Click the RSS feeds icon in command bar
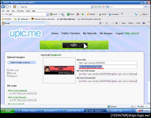151x118 pixels. tap(106, 23)
